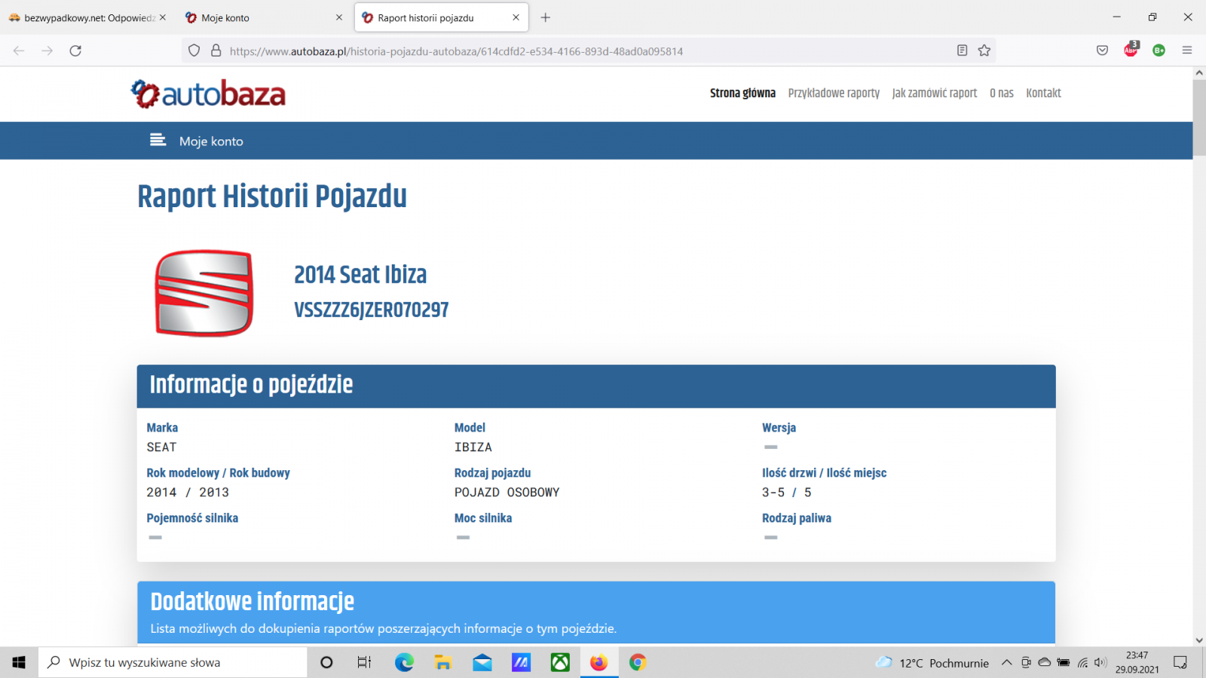Open the Pocket save icon
1206x678 pixels.
1102,50
